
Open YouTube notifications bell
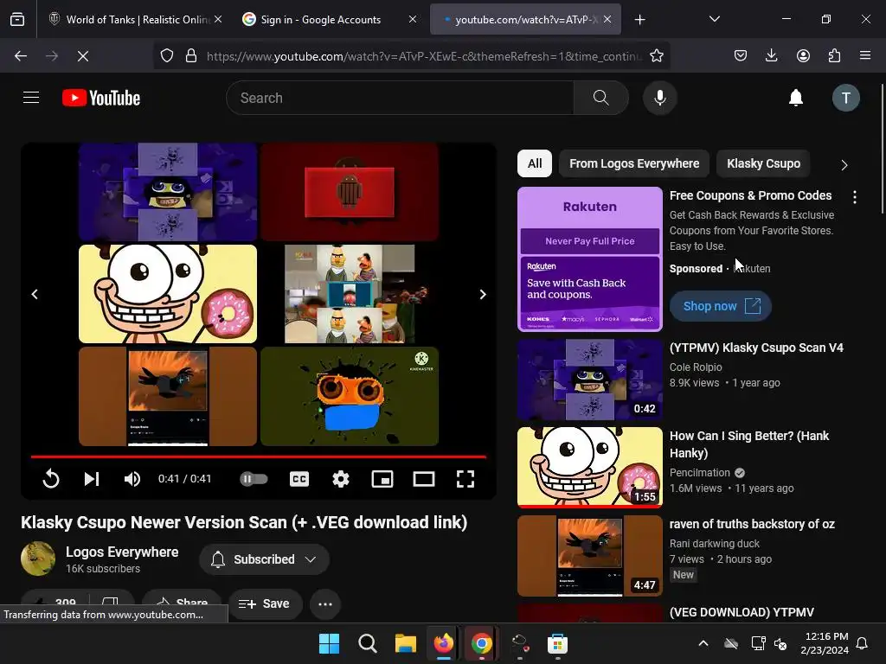796,98
